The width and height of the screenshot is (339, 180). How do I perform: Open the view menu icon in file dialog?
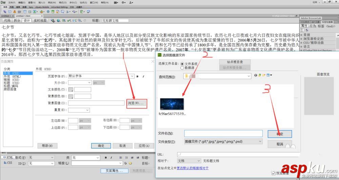tap(269, 75)
